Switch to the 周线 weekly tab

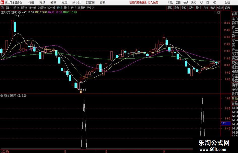point(66,8)
